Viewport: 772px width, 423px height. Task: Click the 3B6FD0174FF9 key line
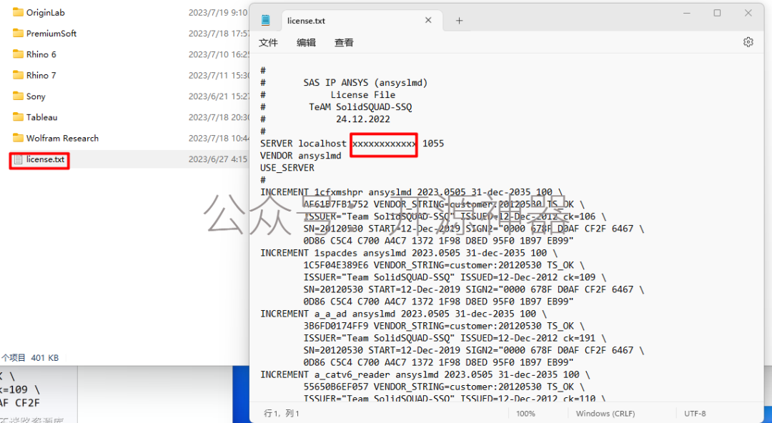point(444,326)
